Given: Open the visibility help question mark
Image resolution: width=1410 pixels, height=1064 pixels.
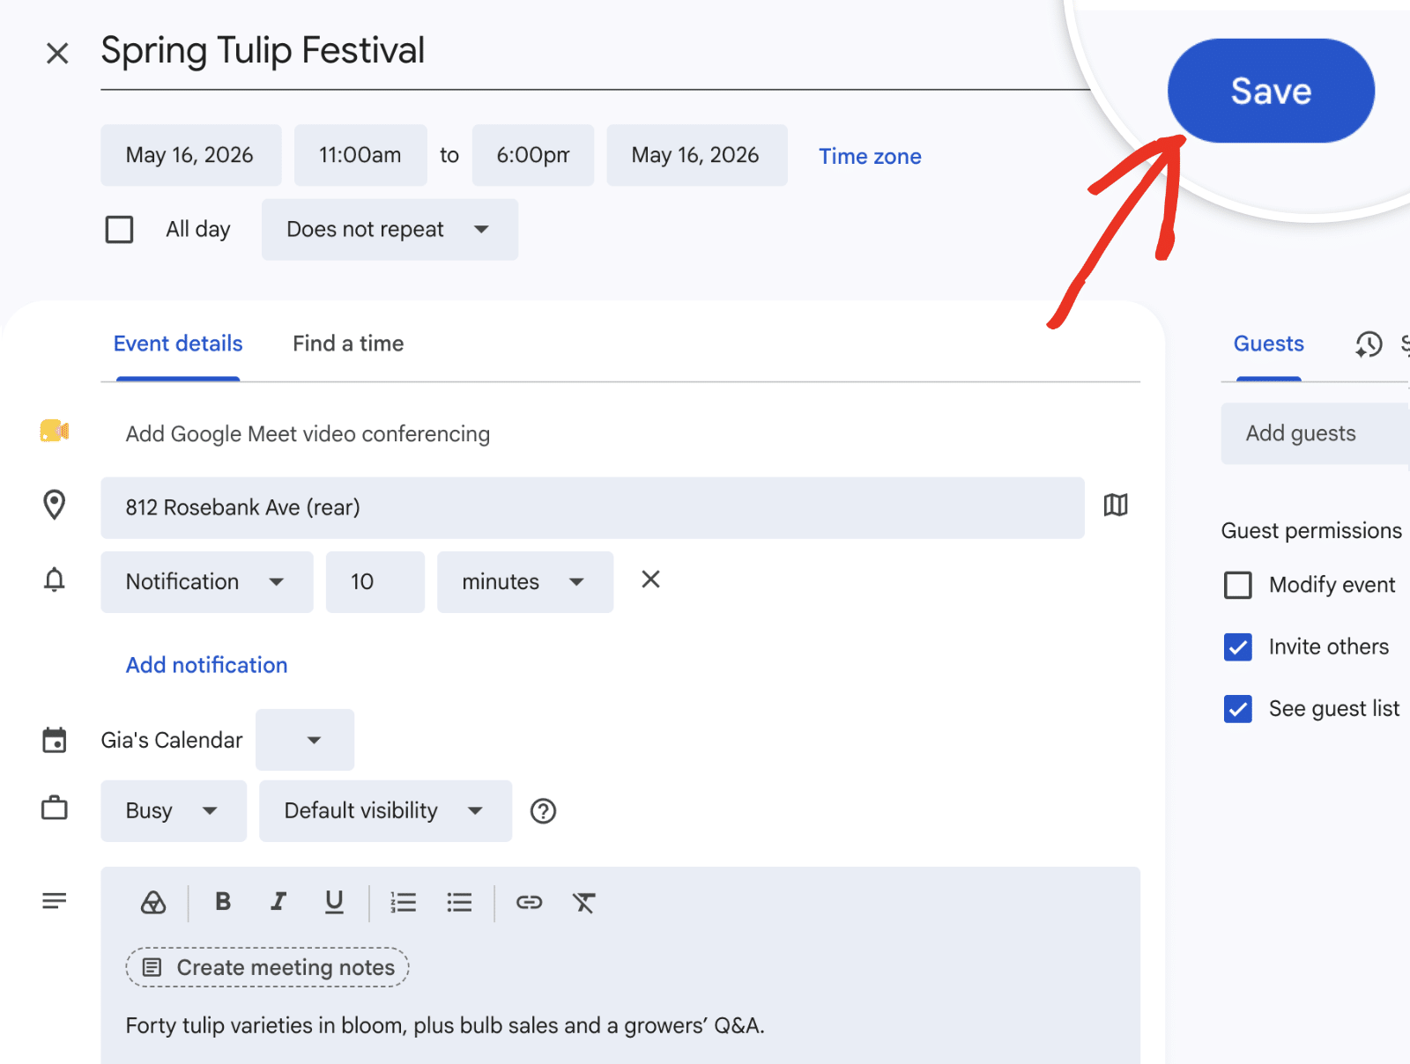Looking at the screenshot, I should coord(544,811).
